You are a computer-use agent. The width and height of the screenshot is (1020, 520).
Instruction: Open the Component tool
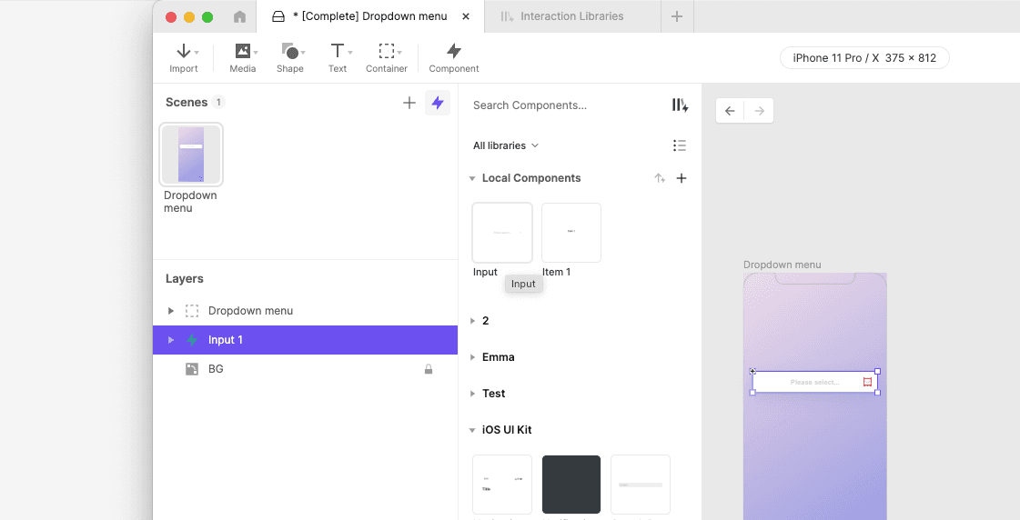tap(454, 58)
